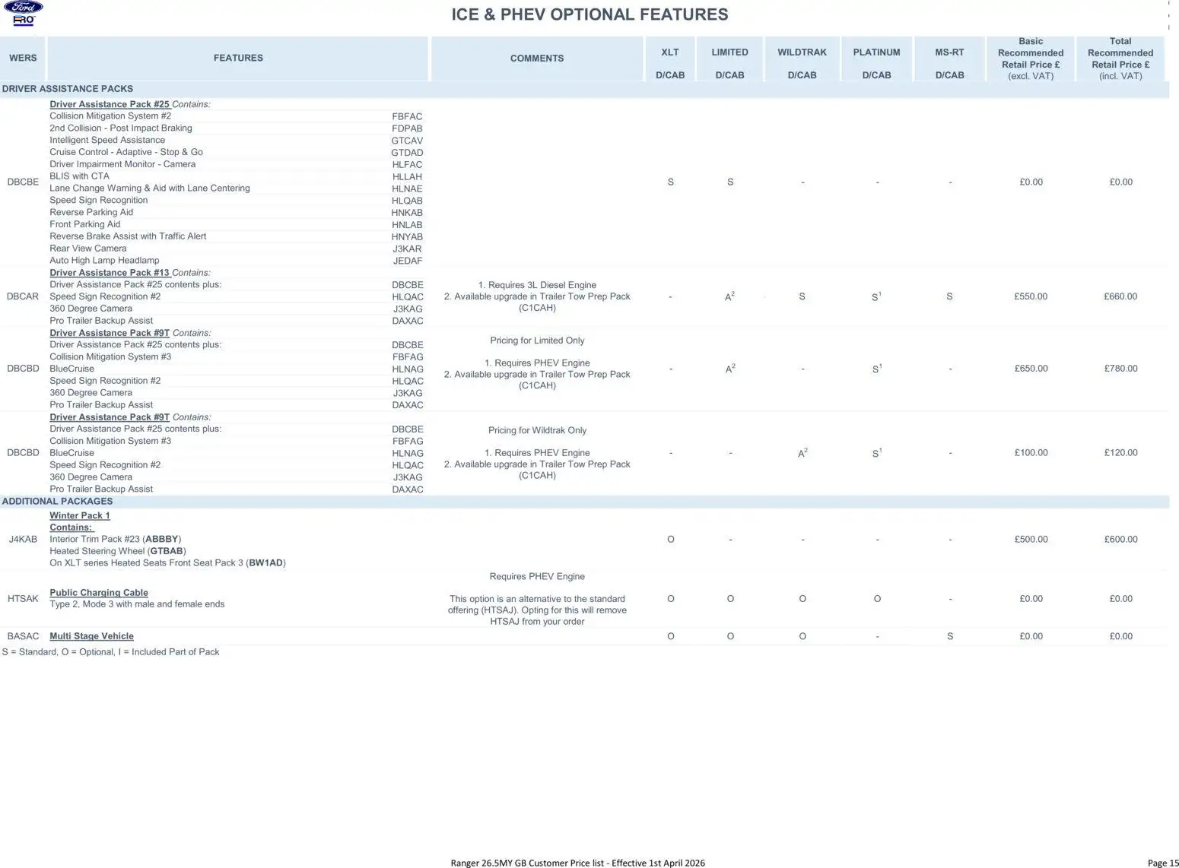This screenshot has width=1179, height=868.
Task: Click the feature code HNLAB
Action: coord(407,225)
